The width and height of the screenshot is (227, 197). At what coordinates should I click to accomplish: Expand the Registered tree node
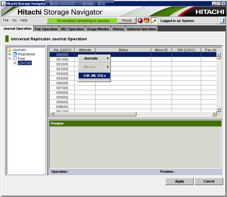click(x=9, y=54)
